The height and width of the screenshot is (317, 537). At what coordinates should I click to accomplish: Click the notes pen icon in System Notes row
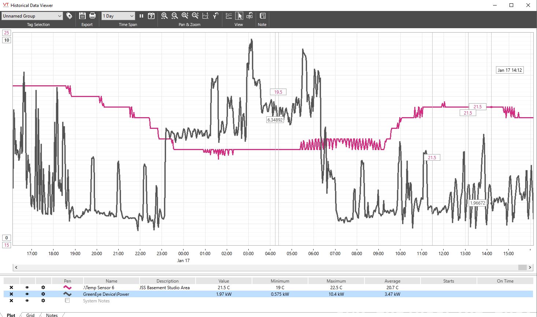(x=67, y=301)
